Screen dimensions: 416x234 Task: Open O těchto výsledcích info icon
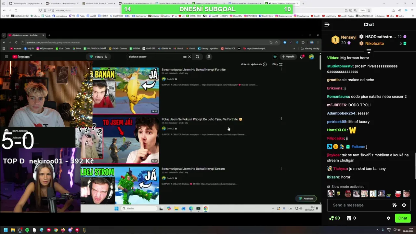point(265,64)
